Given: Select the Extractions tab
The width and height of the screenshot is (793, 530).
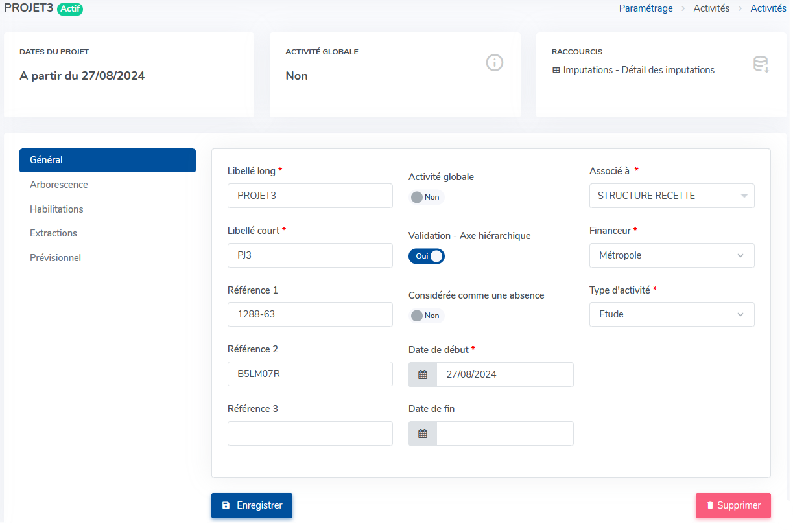Looking at the screenshot, I should pos(53,233).
